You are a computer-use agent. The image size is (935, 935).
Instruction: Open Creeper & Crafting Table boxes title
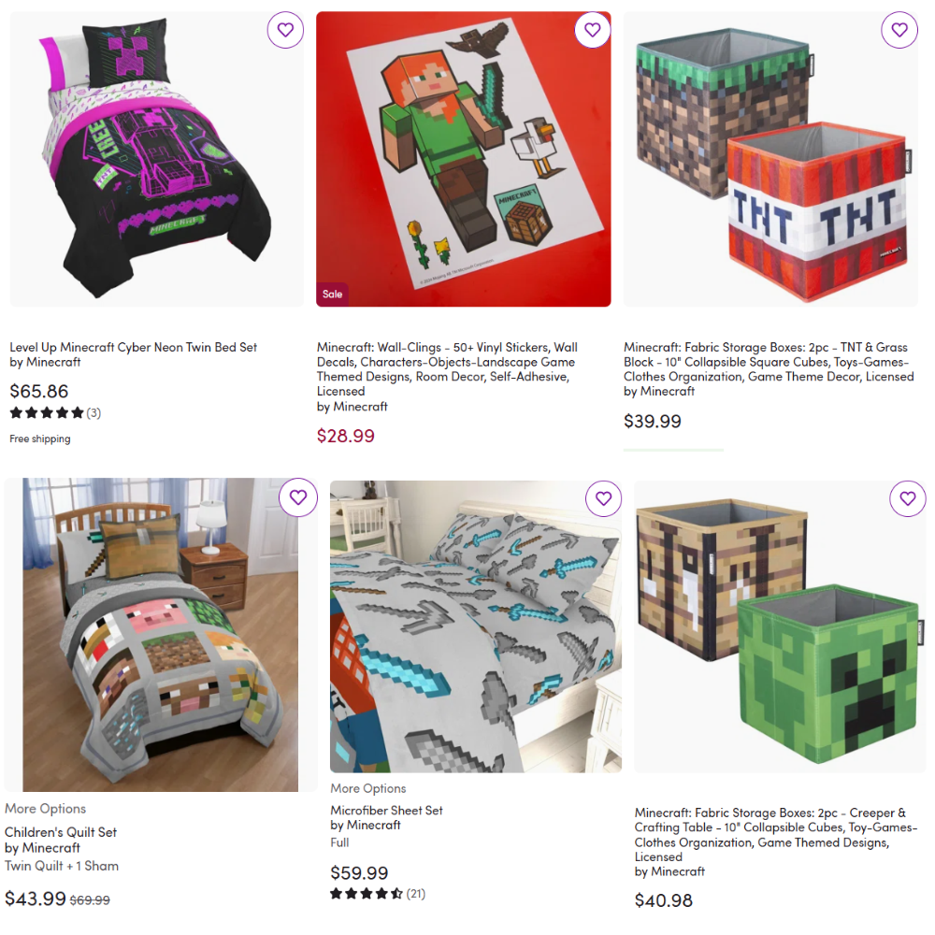point(776,834)
